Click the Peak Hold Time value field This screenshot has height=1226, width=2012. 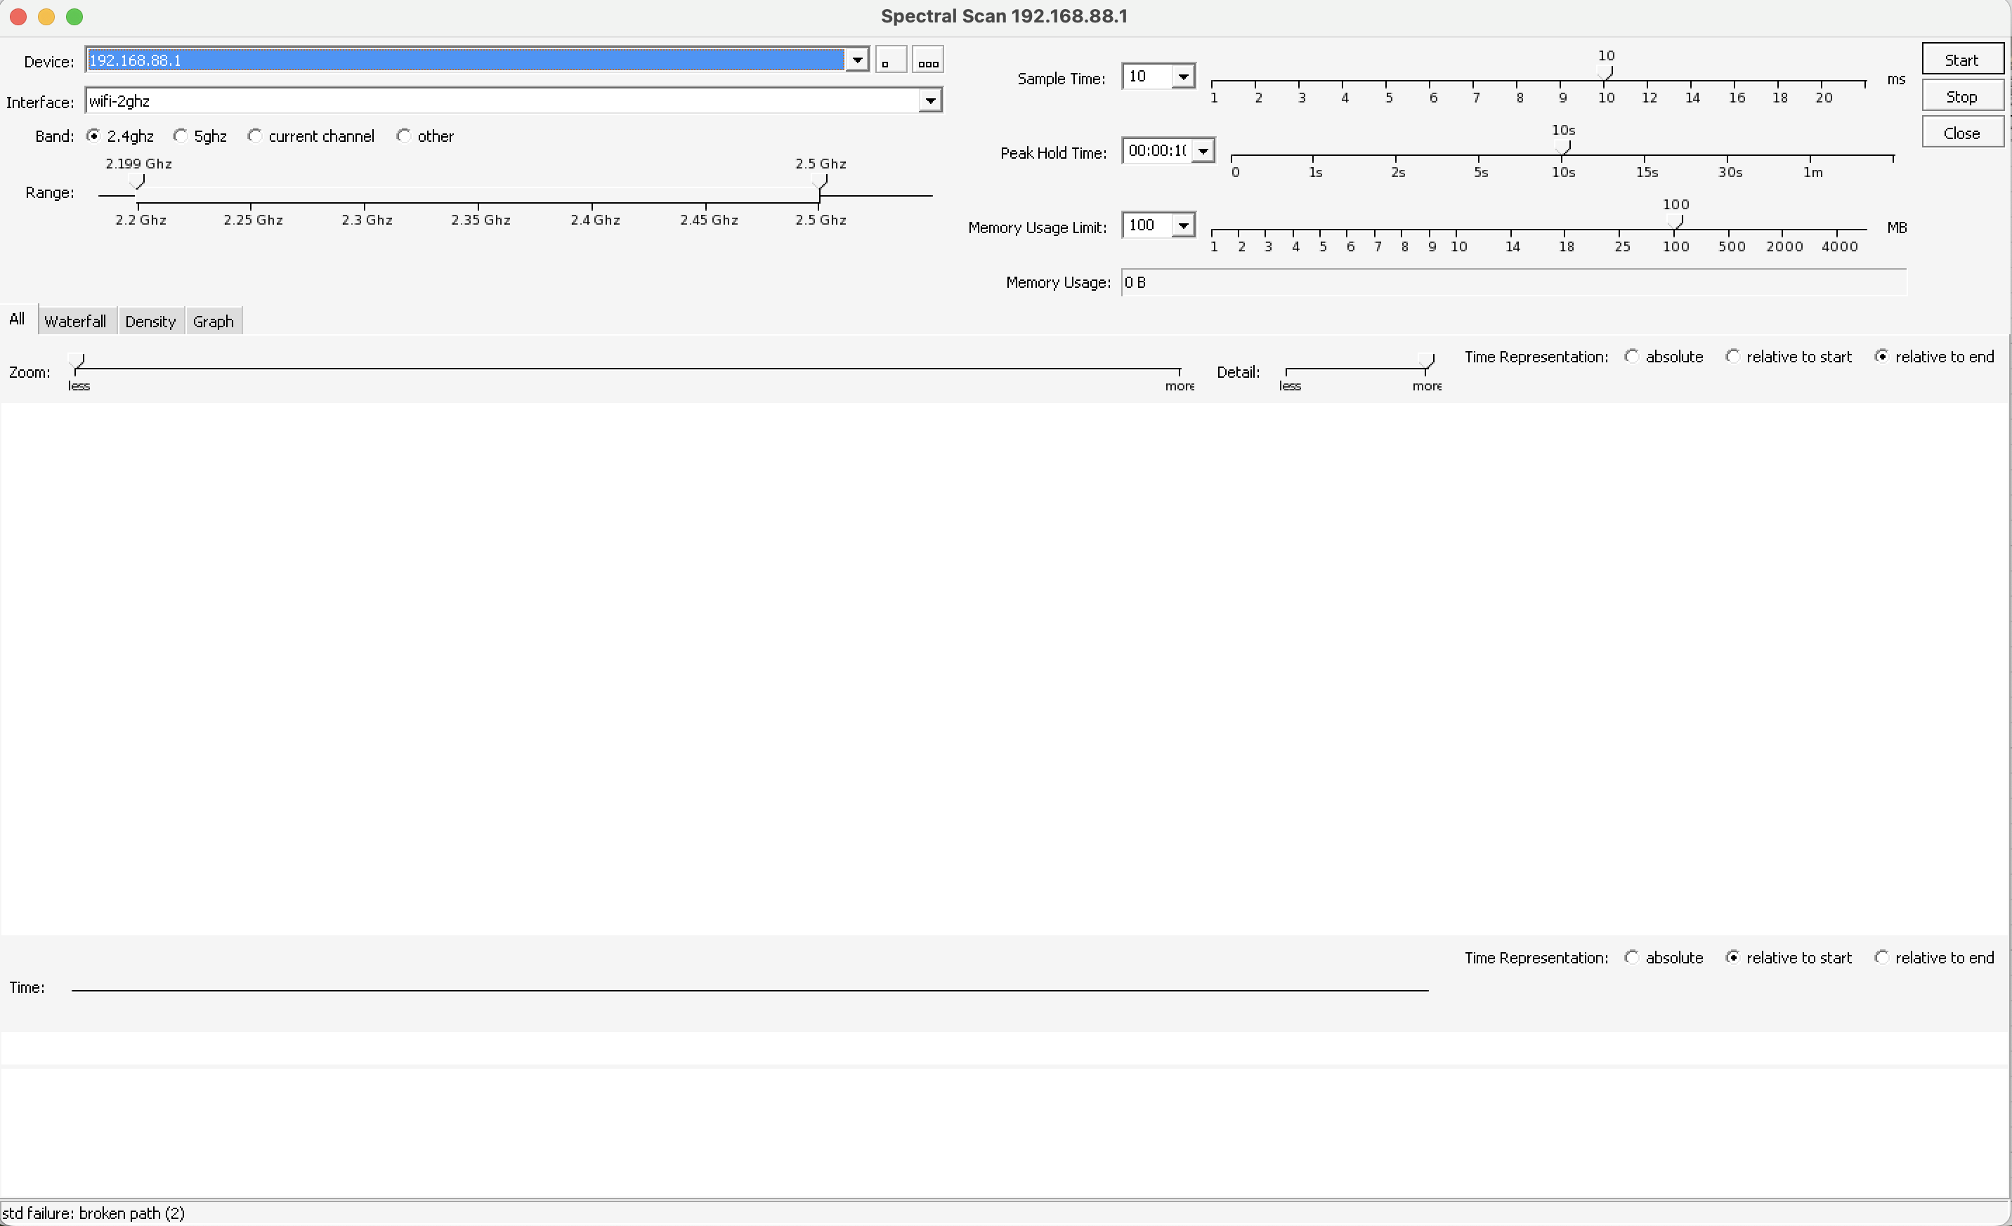[1157, 151]
